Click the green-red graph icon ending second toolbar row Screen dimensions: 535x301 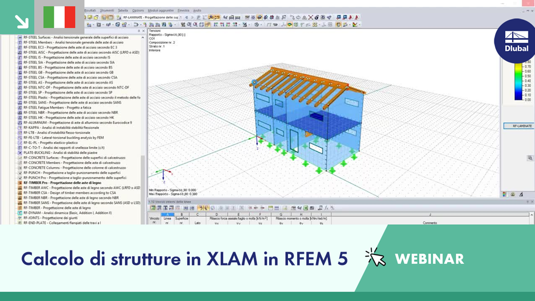(355, 25)
